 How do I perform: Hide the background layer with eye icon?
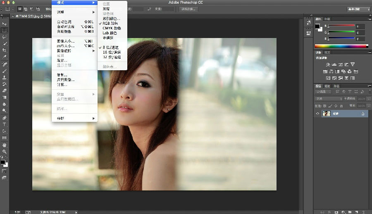318,114
